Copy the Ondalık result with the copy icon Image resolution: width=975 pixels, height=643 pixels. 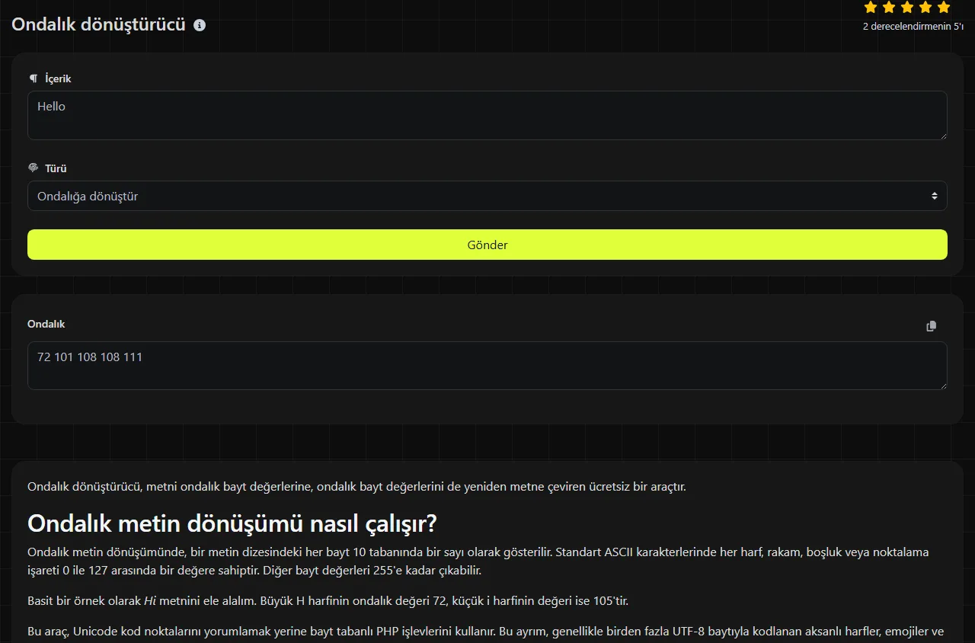931,326
